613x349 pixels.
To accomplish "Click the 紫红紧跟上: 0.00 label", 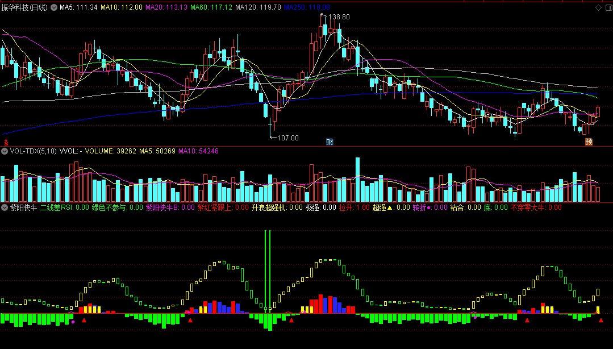I will pos(223,207).
